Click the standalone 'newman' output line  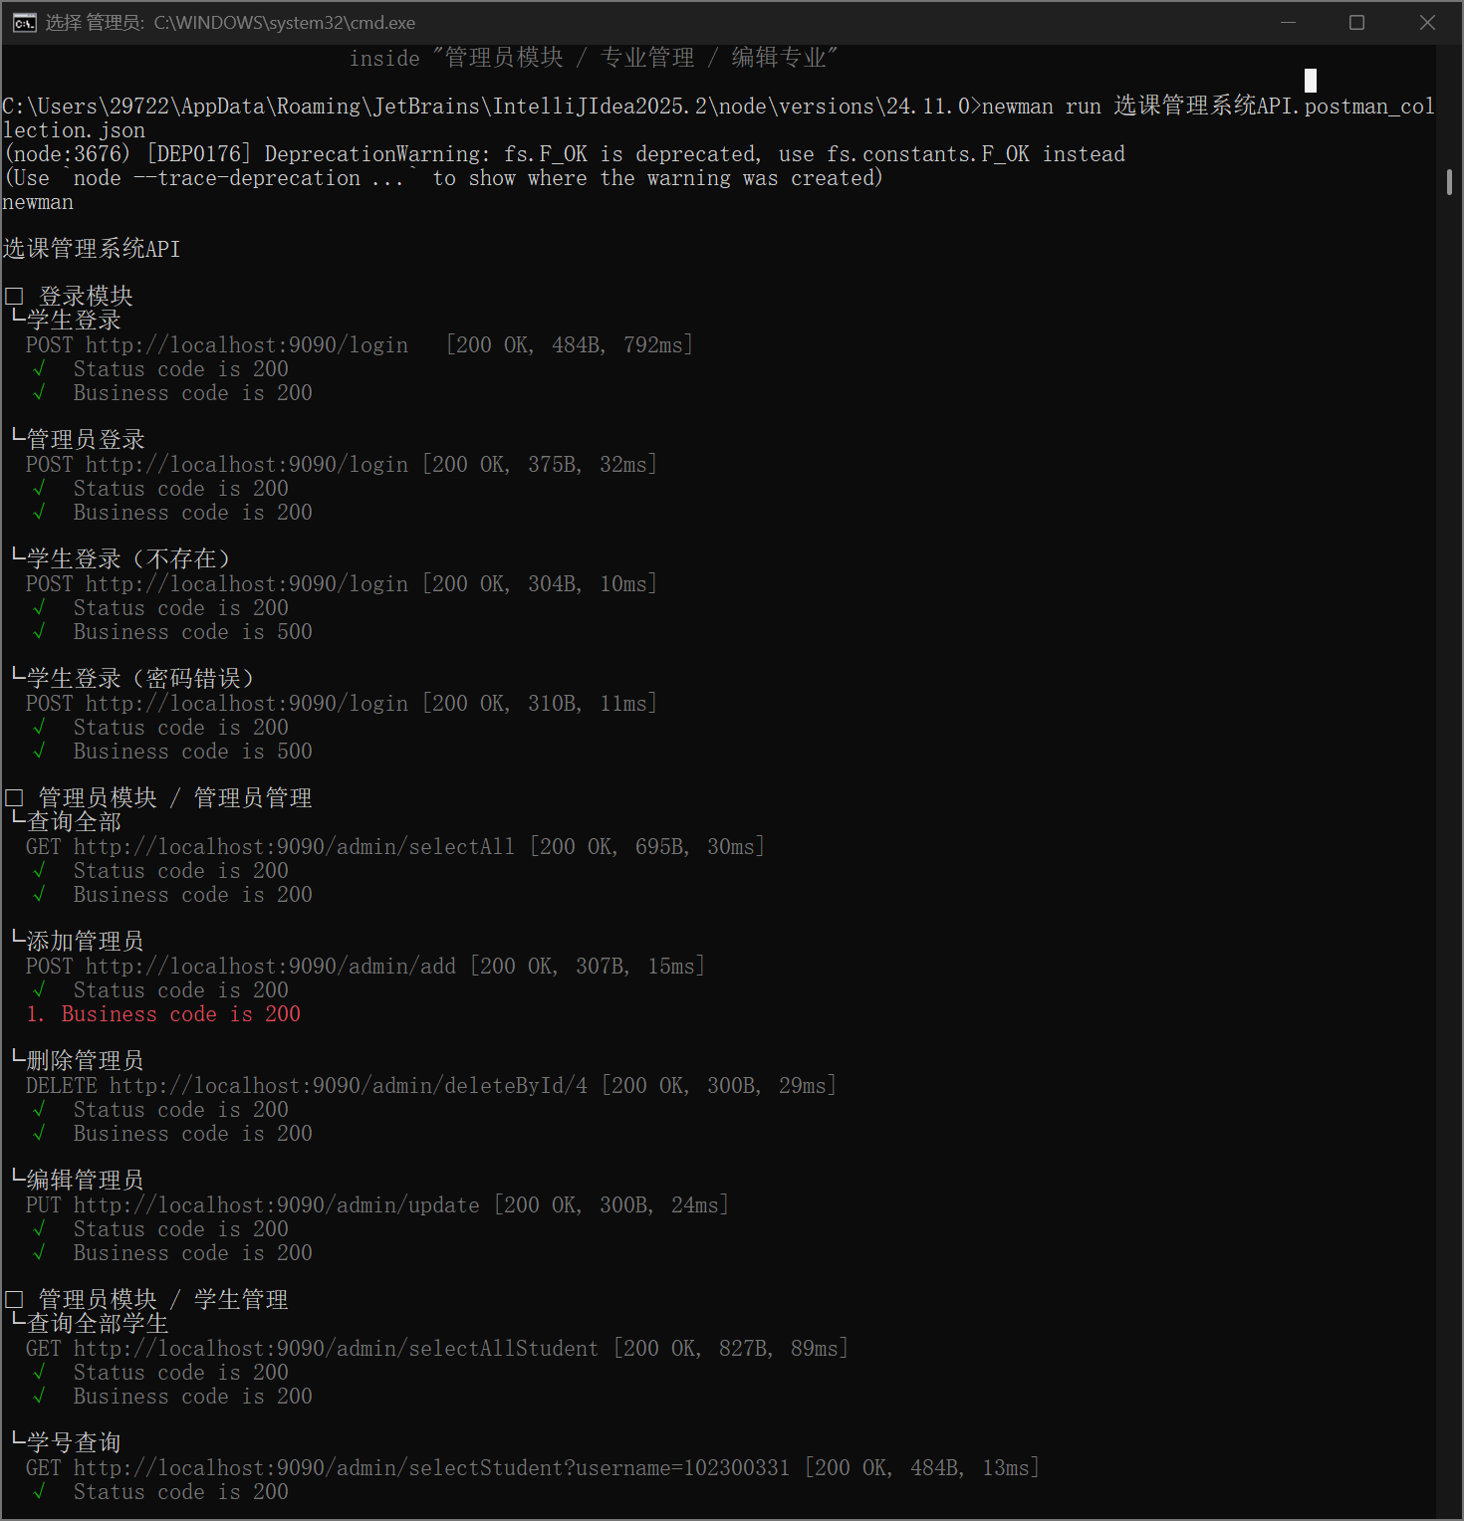click(x=38, y=202)
